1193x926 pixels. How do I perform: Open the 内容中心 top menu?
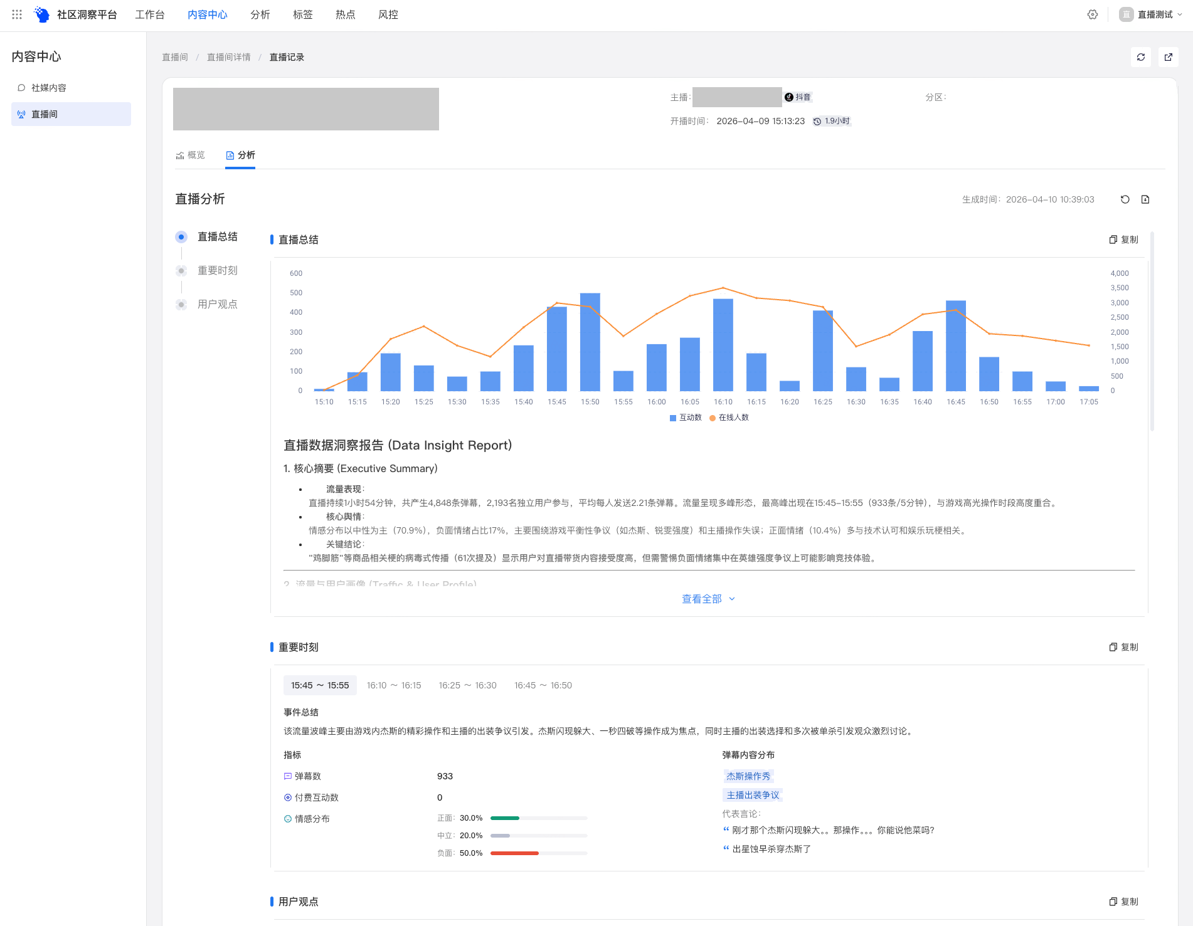tap(208, 14)
